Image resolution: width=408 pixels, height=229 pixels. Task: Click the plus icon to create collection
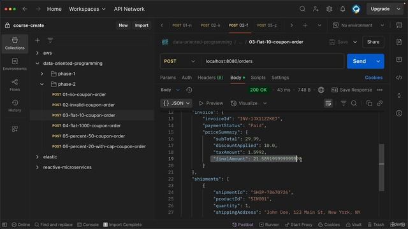pos(38,40)
